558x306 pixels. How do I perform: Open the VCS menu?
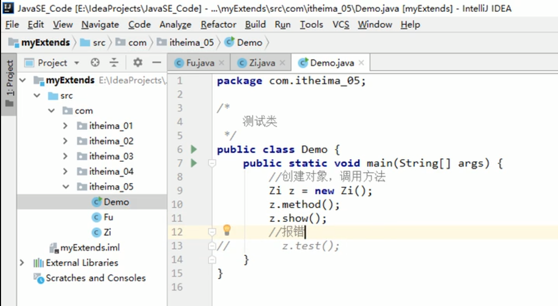point(341,25)
